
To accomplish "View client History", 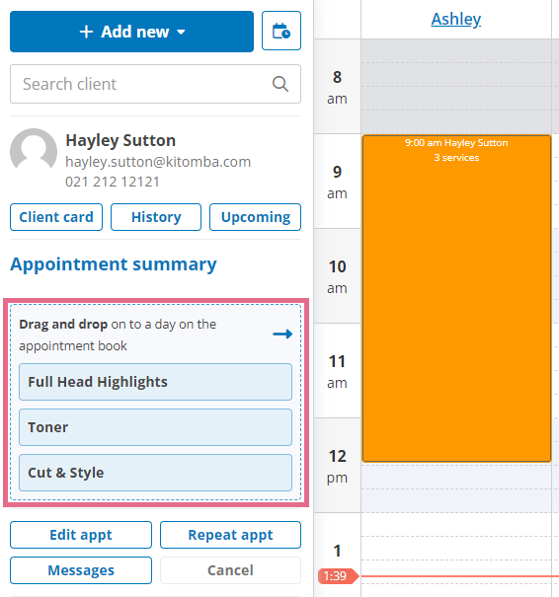I will click(x=156, y=217).
